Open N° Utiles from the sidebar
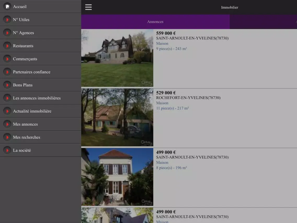297x223 pixels. pyautogui.click(x=41, y=20)
